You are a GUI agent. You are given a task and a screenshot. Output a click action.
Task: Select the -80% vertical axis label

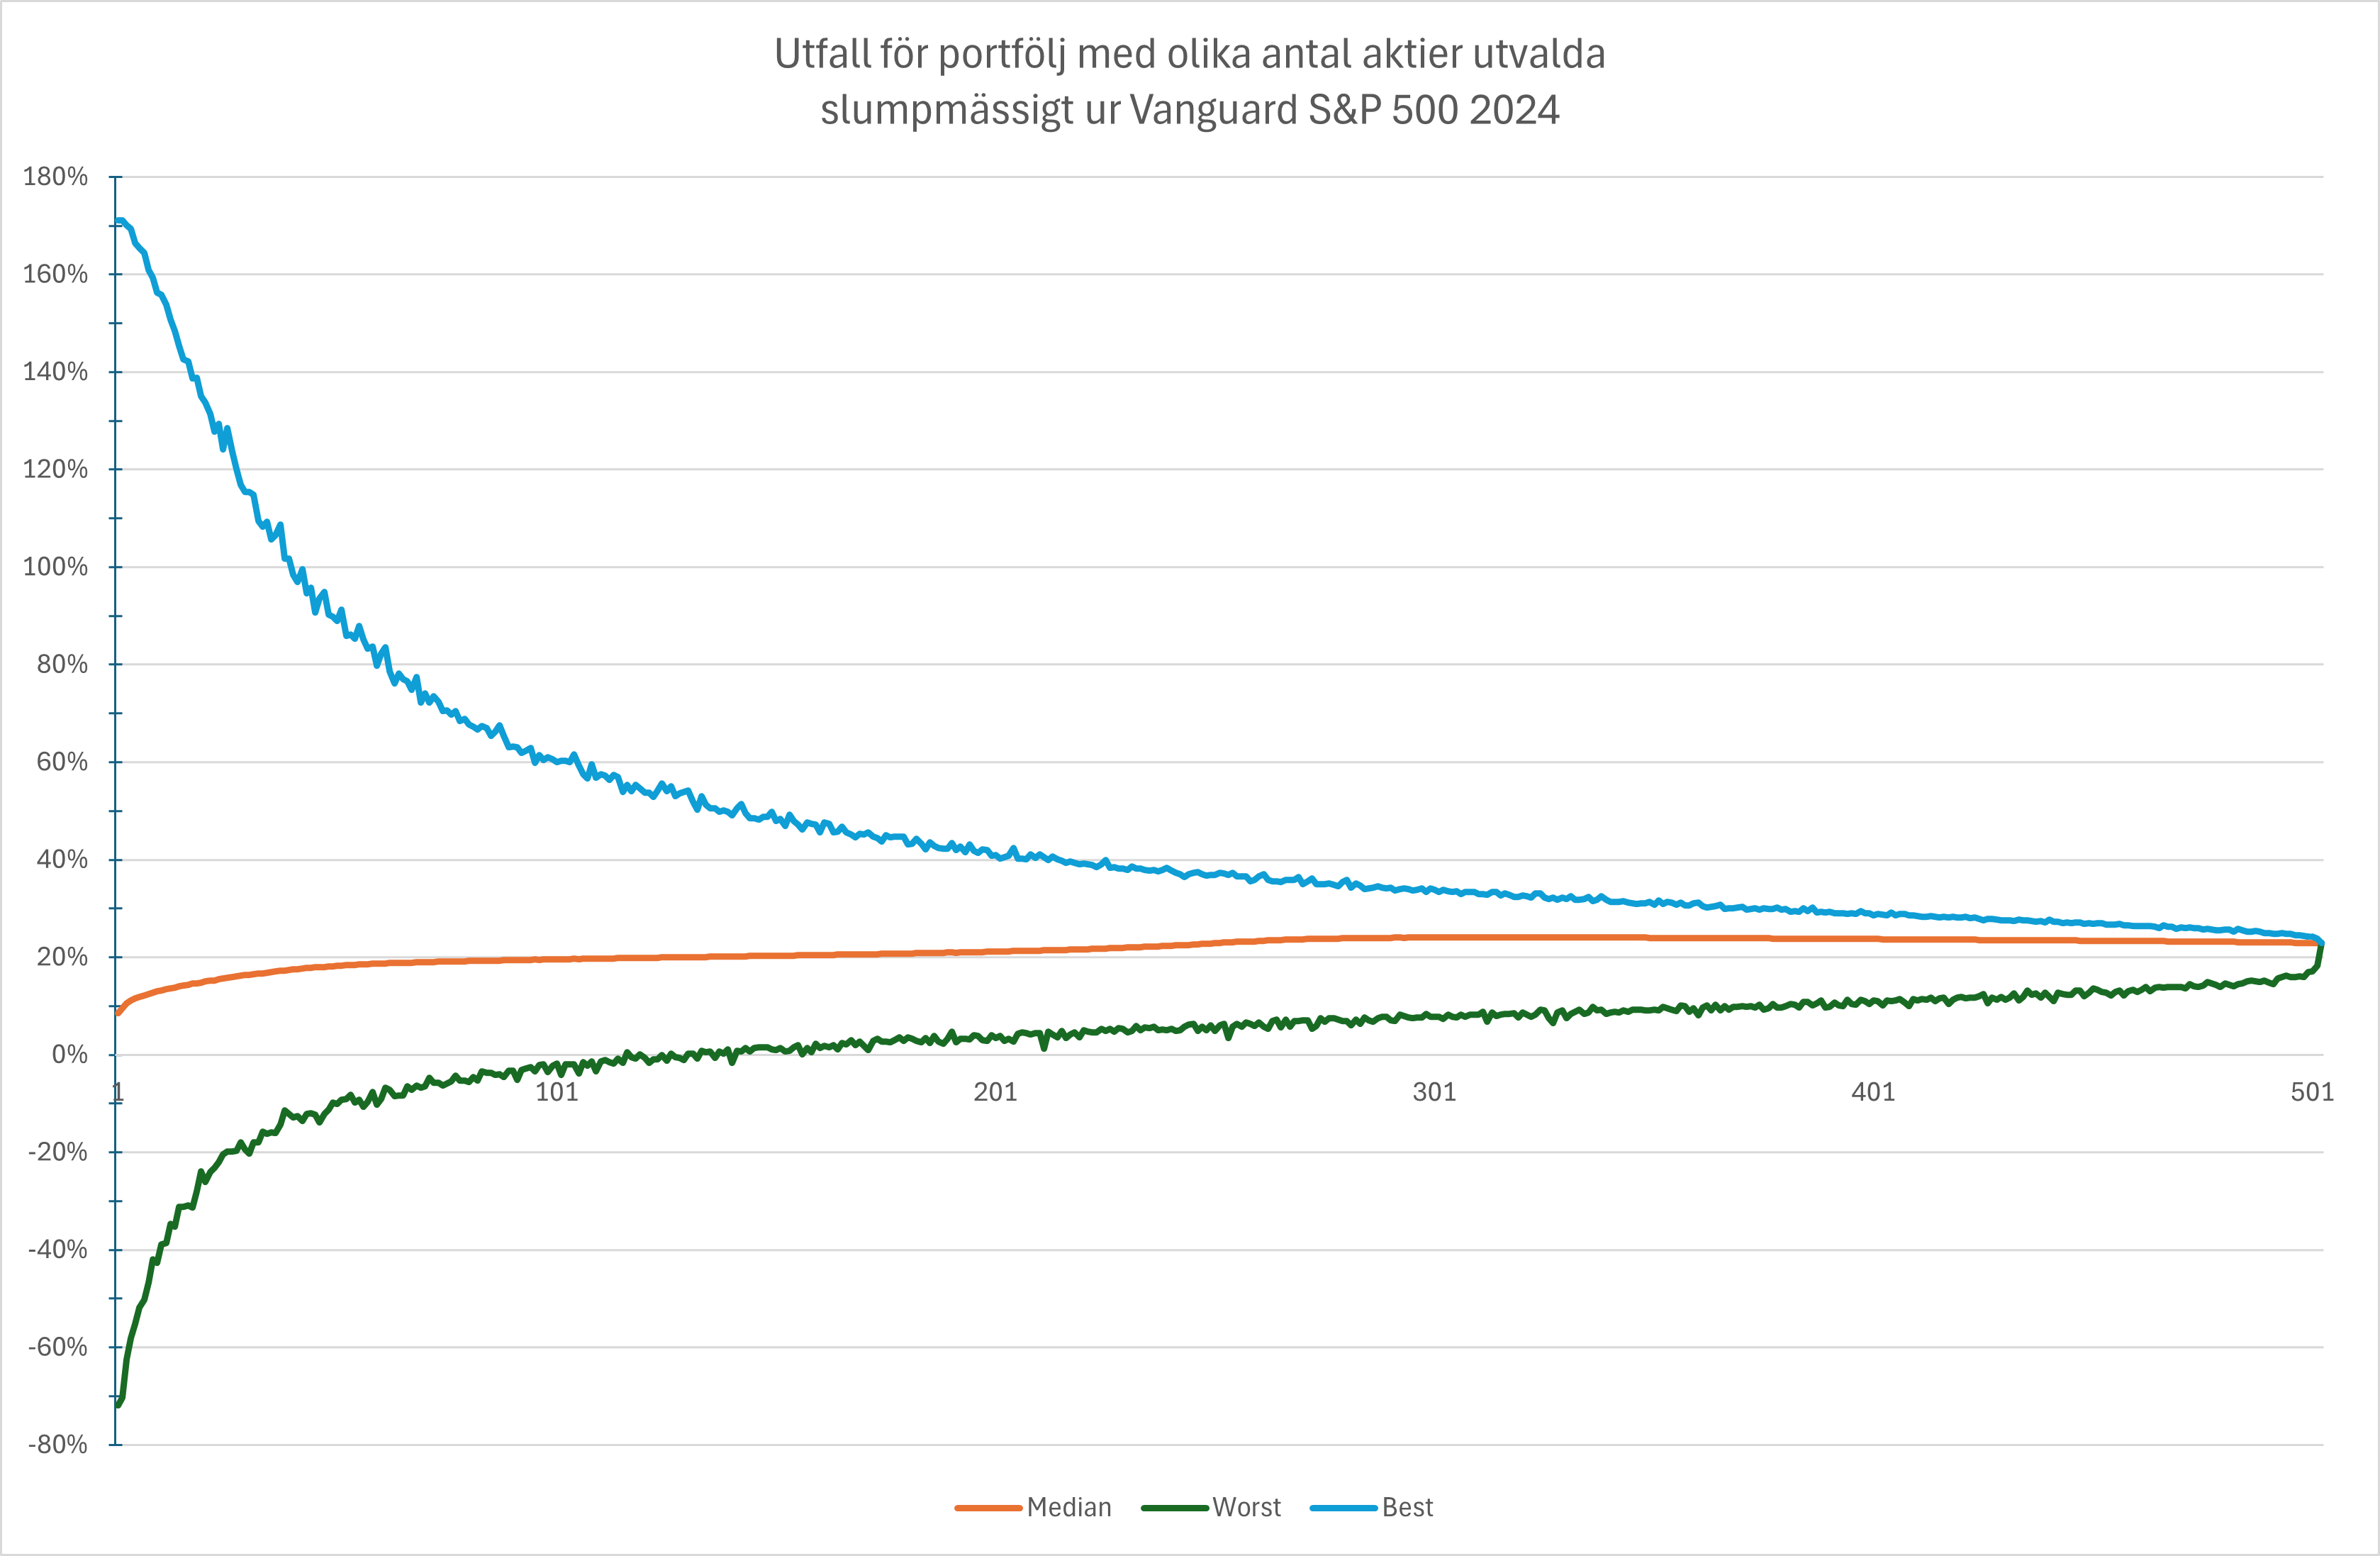(58, 1445)
